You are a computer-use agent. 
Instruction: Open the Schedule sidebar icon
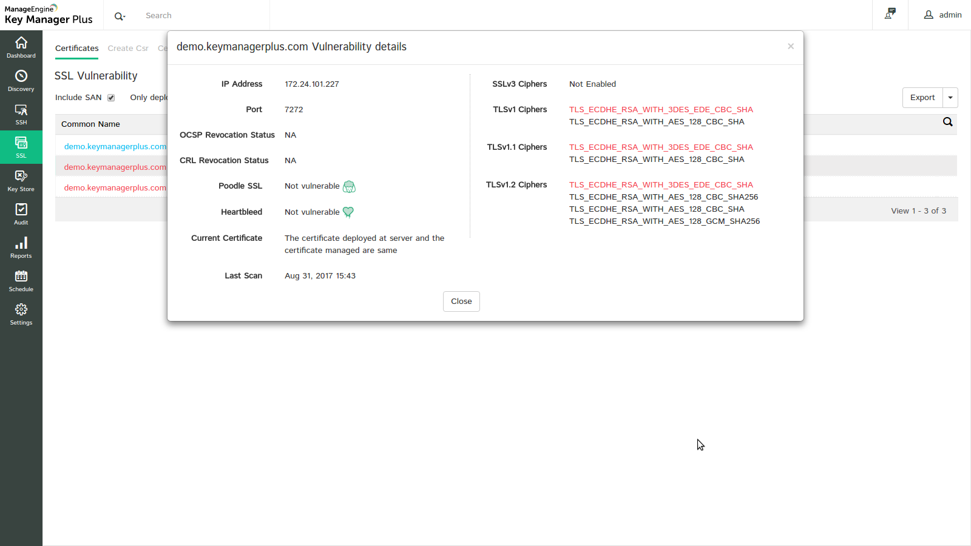(21, 280)
